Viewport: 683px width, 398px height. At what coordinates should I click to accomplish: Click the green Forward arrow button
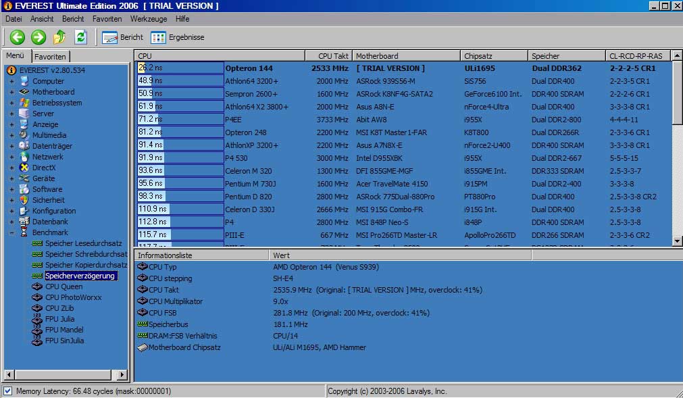click(x=39, y=37)
